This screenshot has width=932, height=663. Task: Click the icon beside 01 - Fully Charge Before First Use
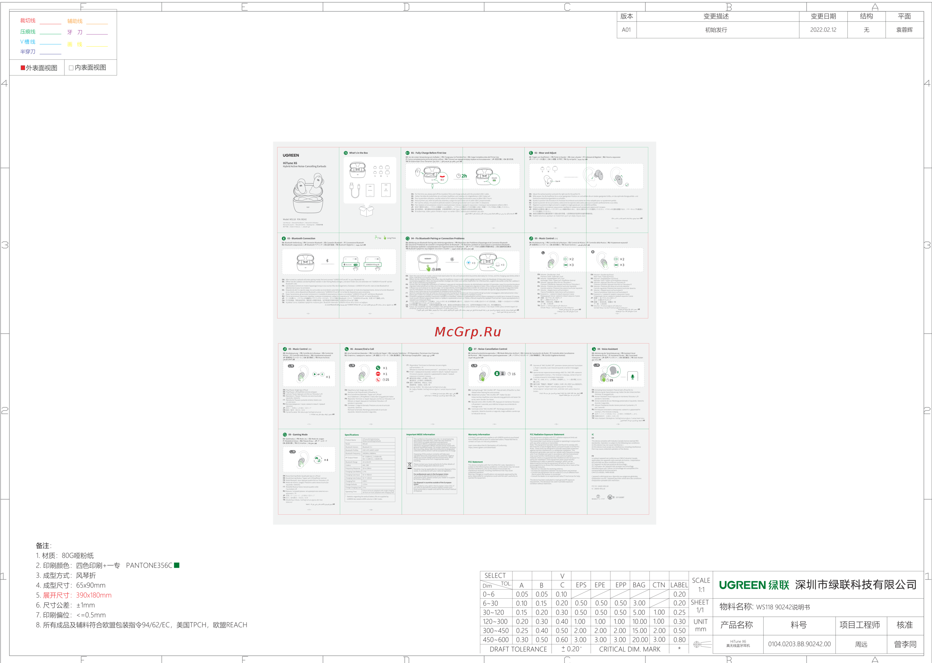click(x=407, y=153)
